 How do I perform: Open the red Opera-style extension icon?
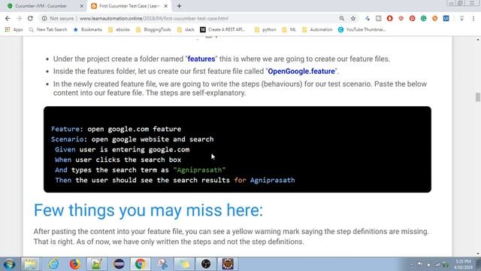tap(389, 18)
